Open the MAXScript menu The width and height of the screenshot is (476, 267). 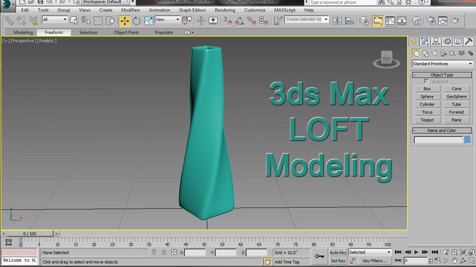[285, 10]
